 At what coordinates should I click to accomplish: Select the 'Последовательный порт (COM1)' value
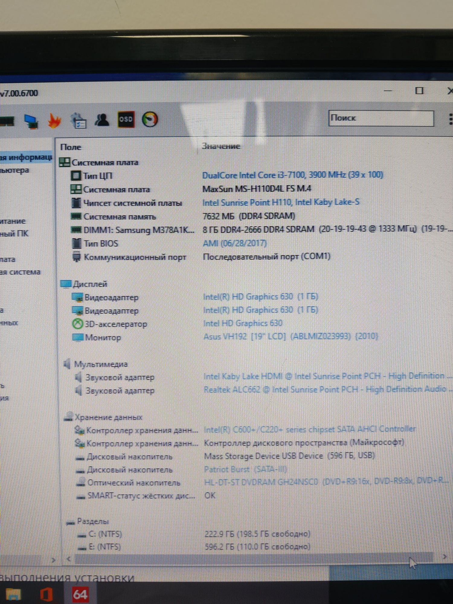pos(267,256)
